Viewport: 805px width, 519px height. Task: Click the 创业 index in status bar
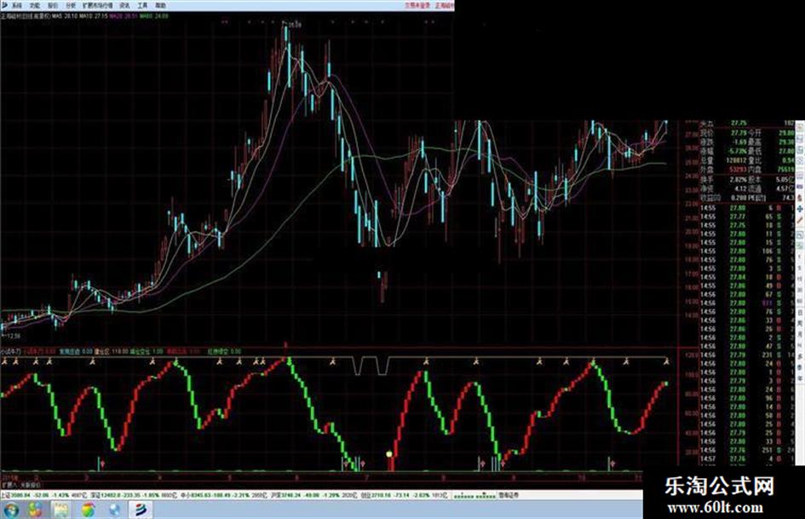[404, 495]
